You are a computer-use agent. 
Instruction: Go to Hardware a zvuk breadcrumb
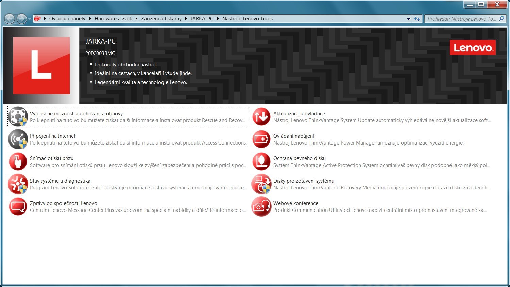pos(113,19)
